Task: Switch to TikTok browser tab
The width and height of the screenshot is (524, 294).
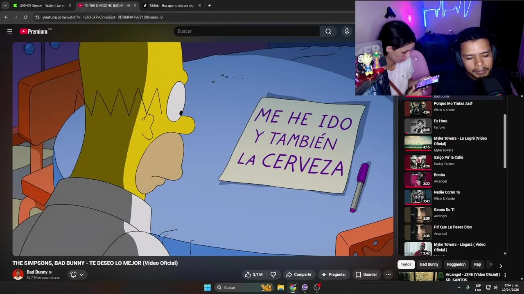Action: pos(171,6)
